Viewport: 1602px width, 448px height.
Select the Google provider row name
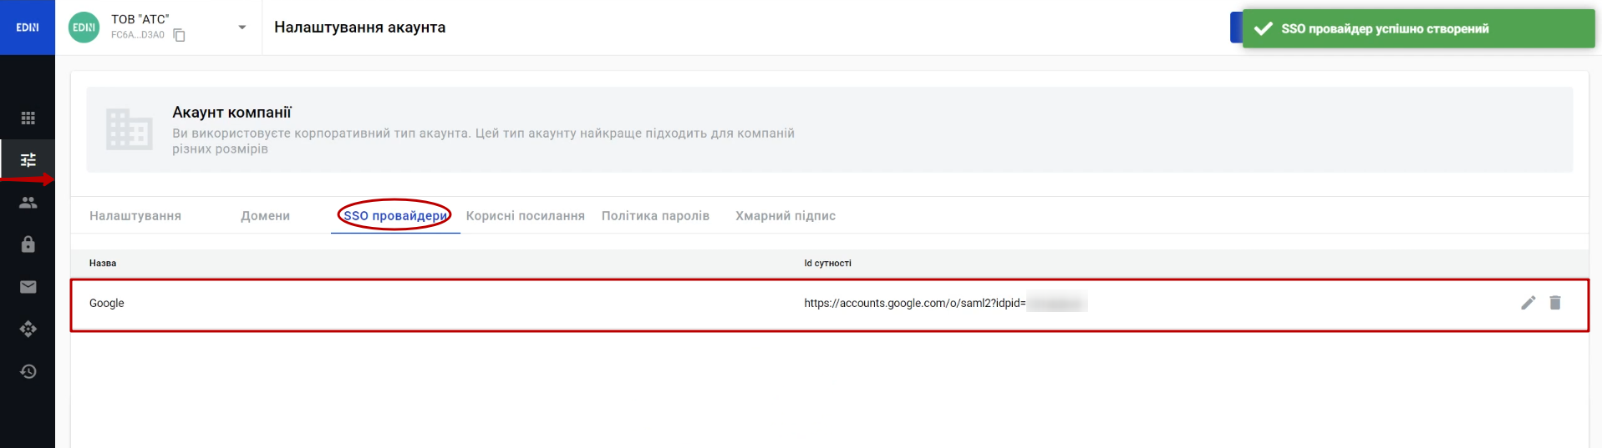pos(107,304)
